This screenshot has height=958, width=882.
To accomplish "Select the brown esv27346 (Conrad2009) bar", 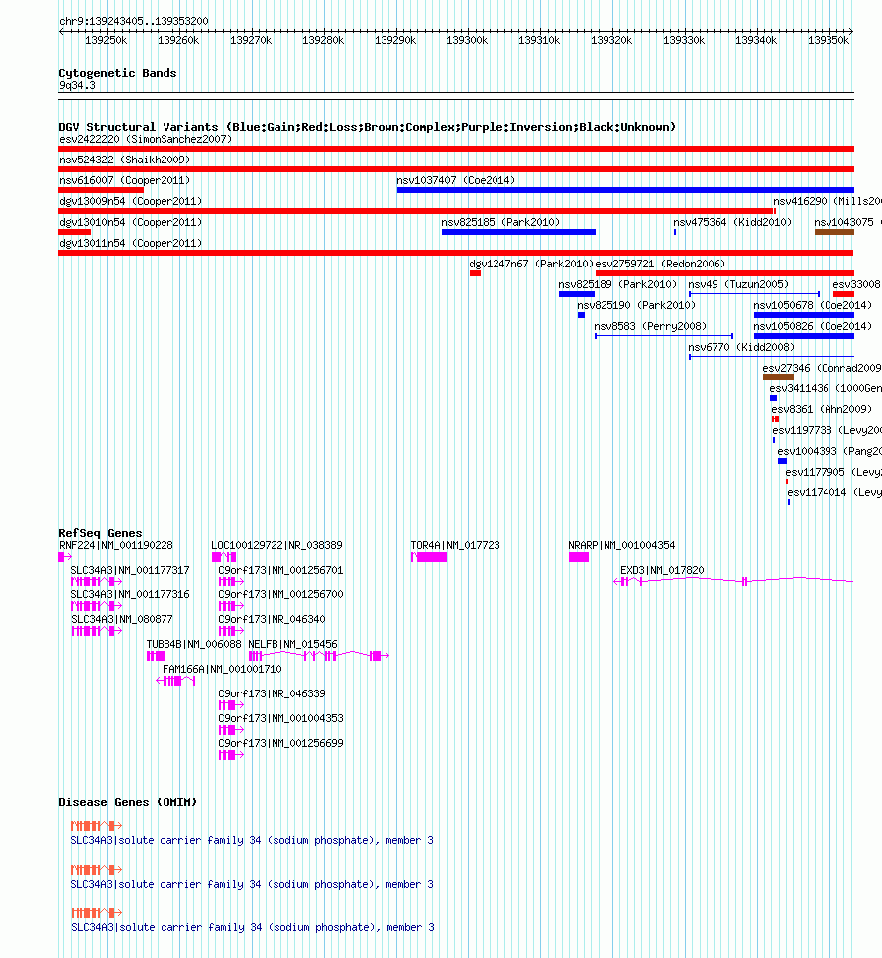I will pyautogui.click(x=778, y=377).
